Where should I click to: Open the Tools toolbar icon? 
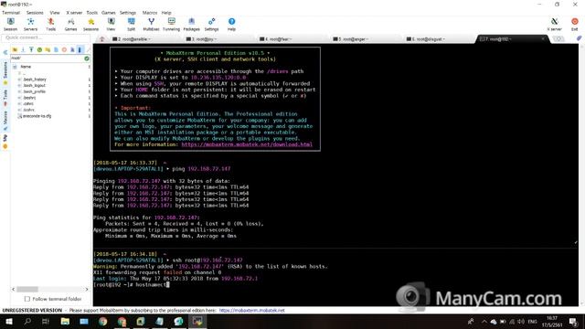51,25
